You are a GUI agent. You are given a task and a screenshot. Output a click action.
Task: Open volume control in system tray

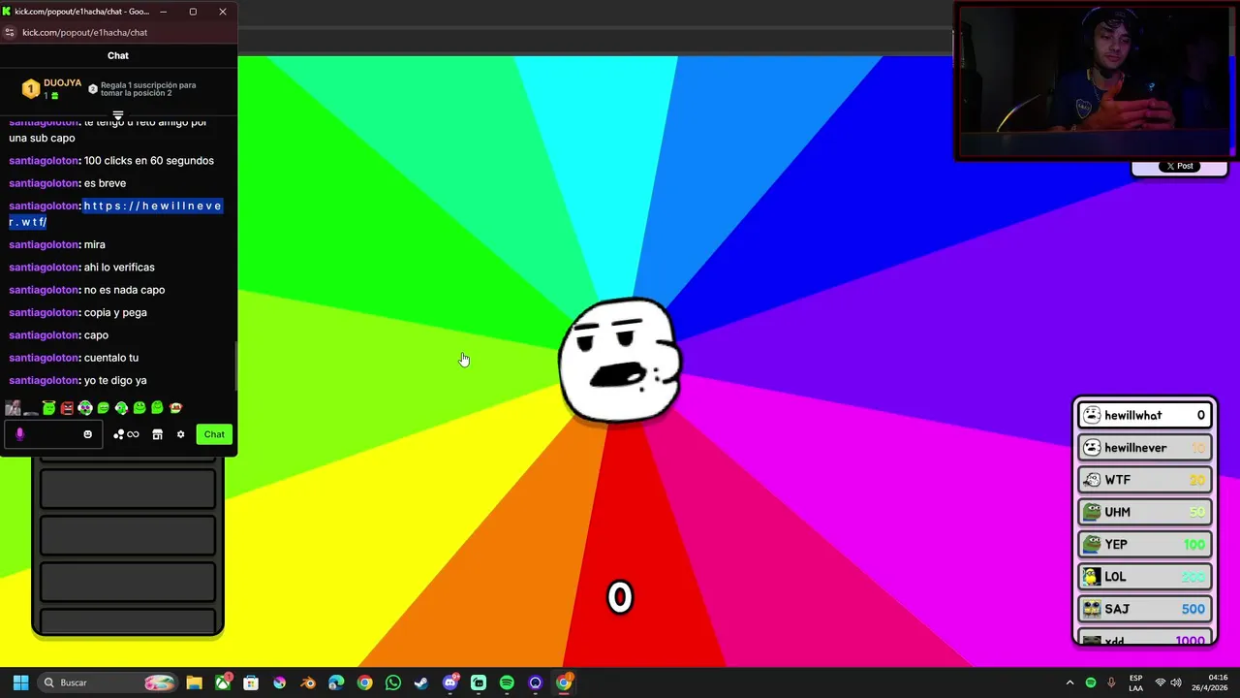tap(1175, 682)
